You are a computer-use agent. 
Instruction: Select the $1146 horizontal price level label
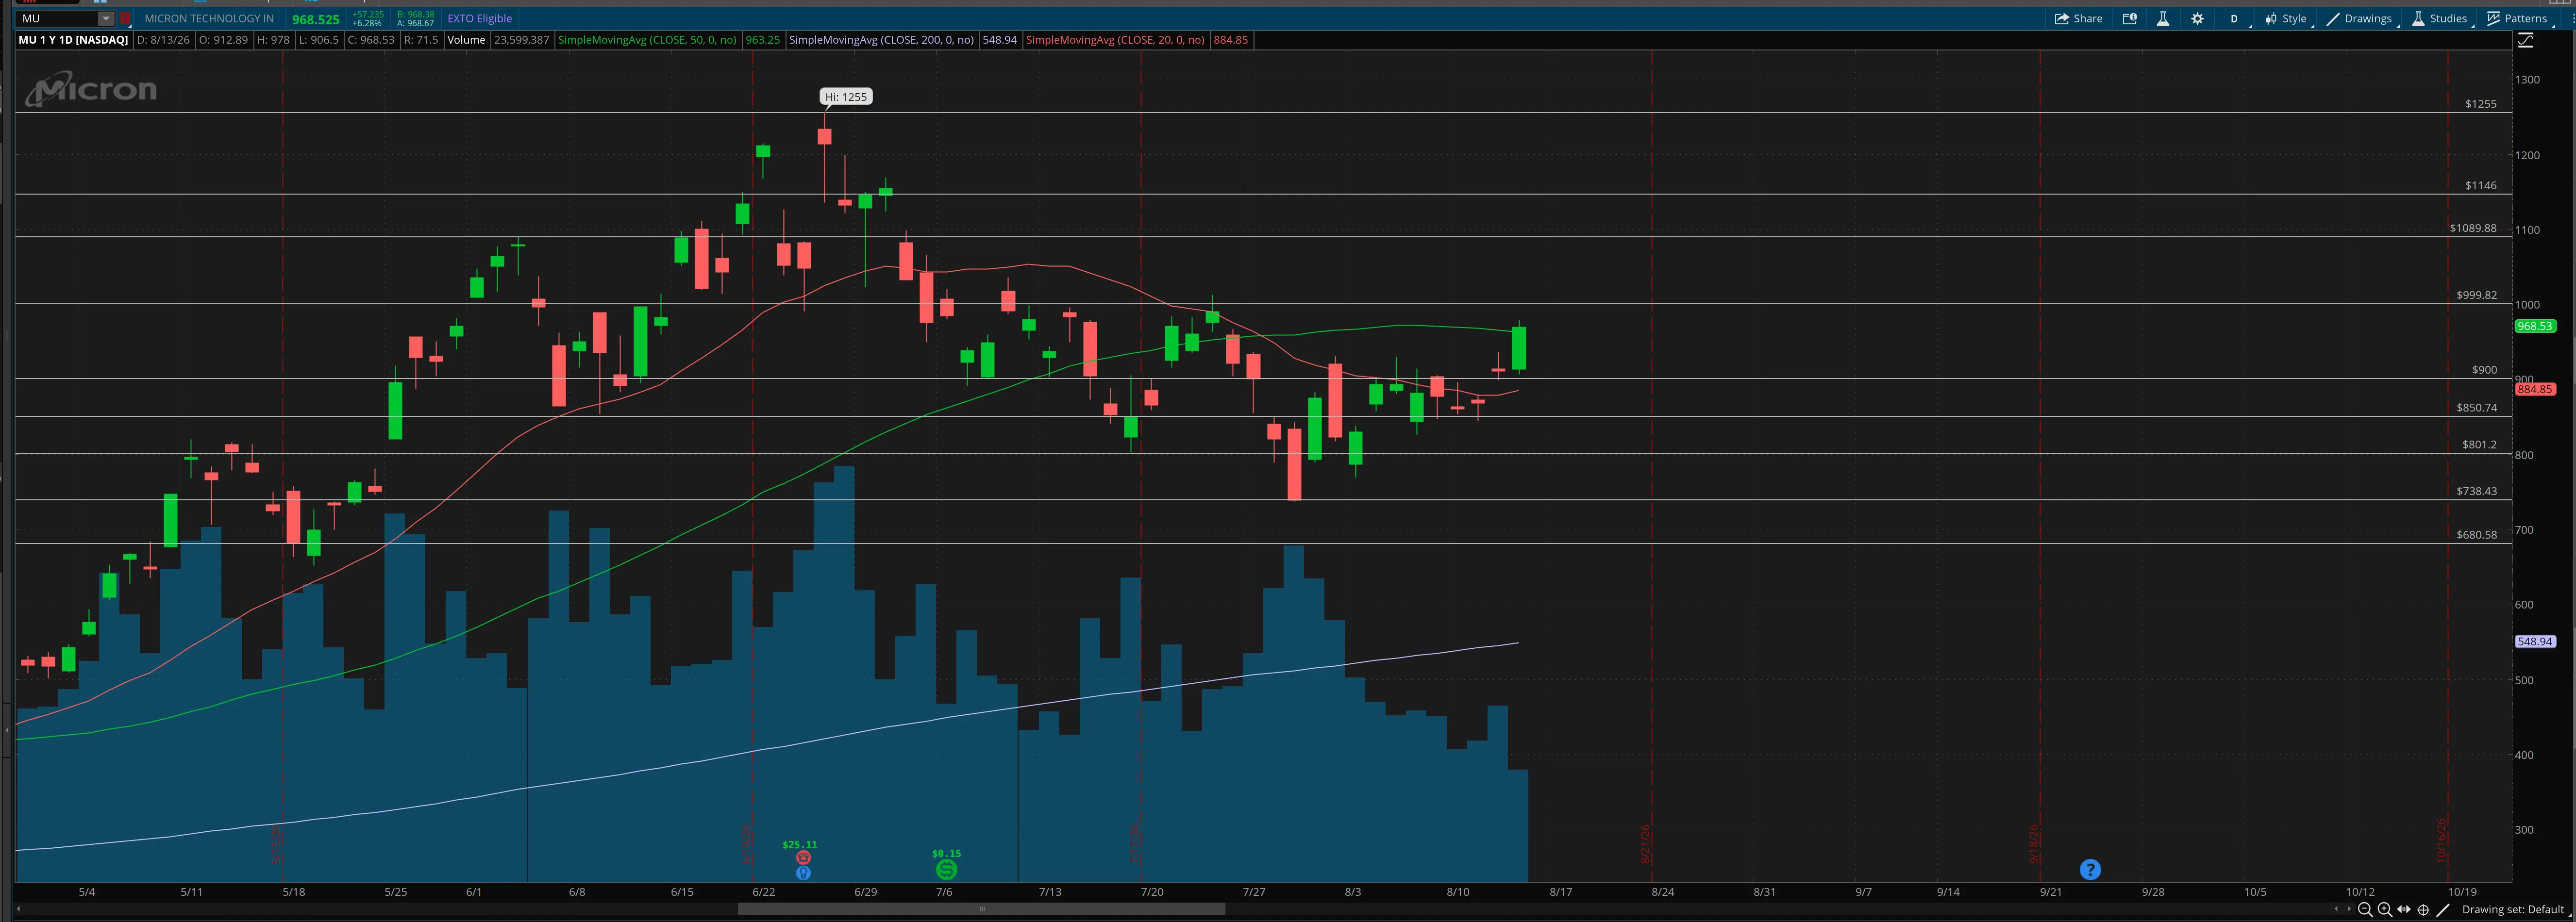pyautogui.click(x=2481, y=185)
